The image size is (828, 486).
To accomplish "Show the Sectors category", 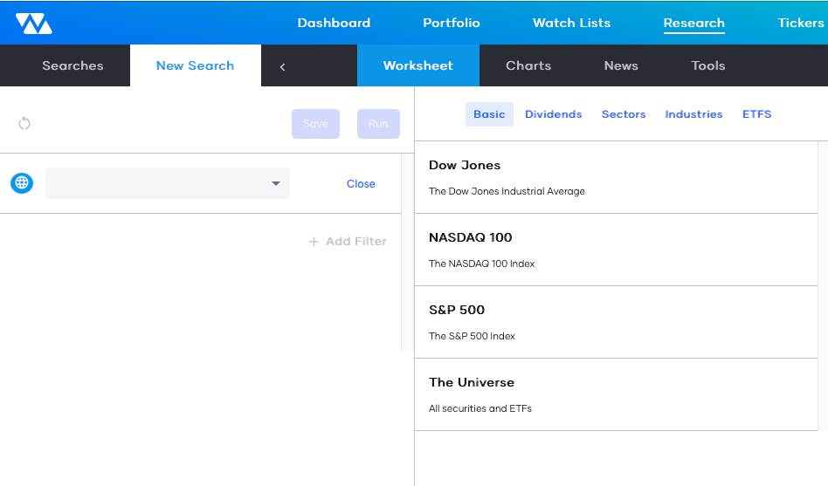I will pyautogui.click(x=624, y=114).
